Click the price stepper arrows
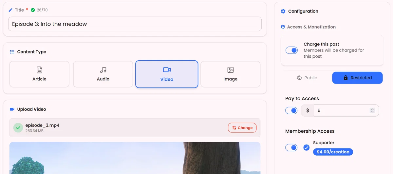This screenshot has height=174, width=393. click(372, 110)
